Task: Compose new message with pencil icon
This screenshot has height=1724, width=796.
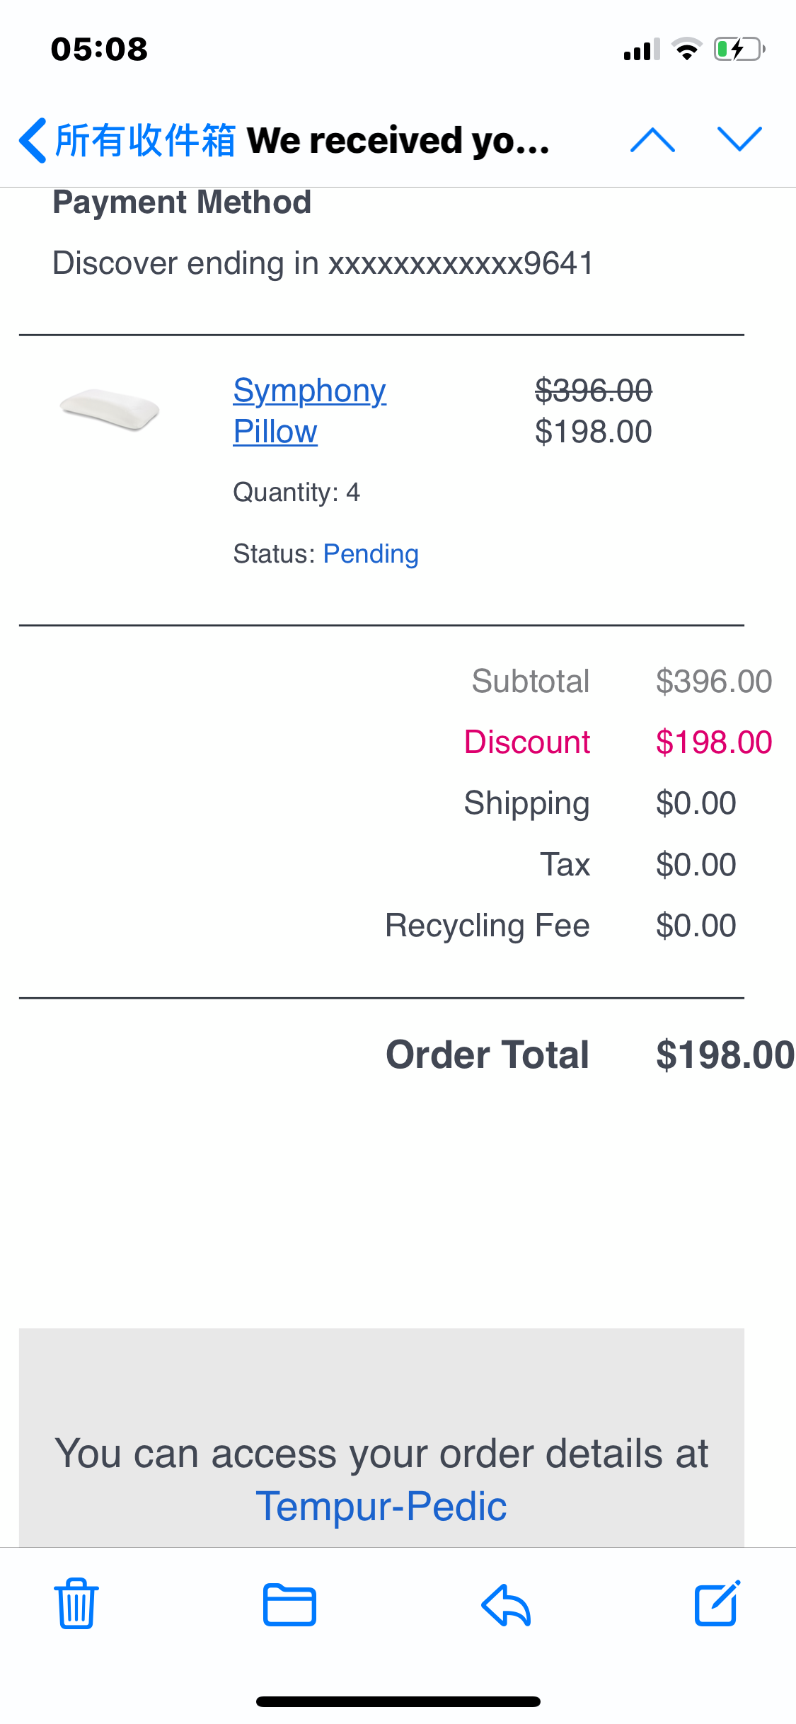Action: coord(717,1603)
